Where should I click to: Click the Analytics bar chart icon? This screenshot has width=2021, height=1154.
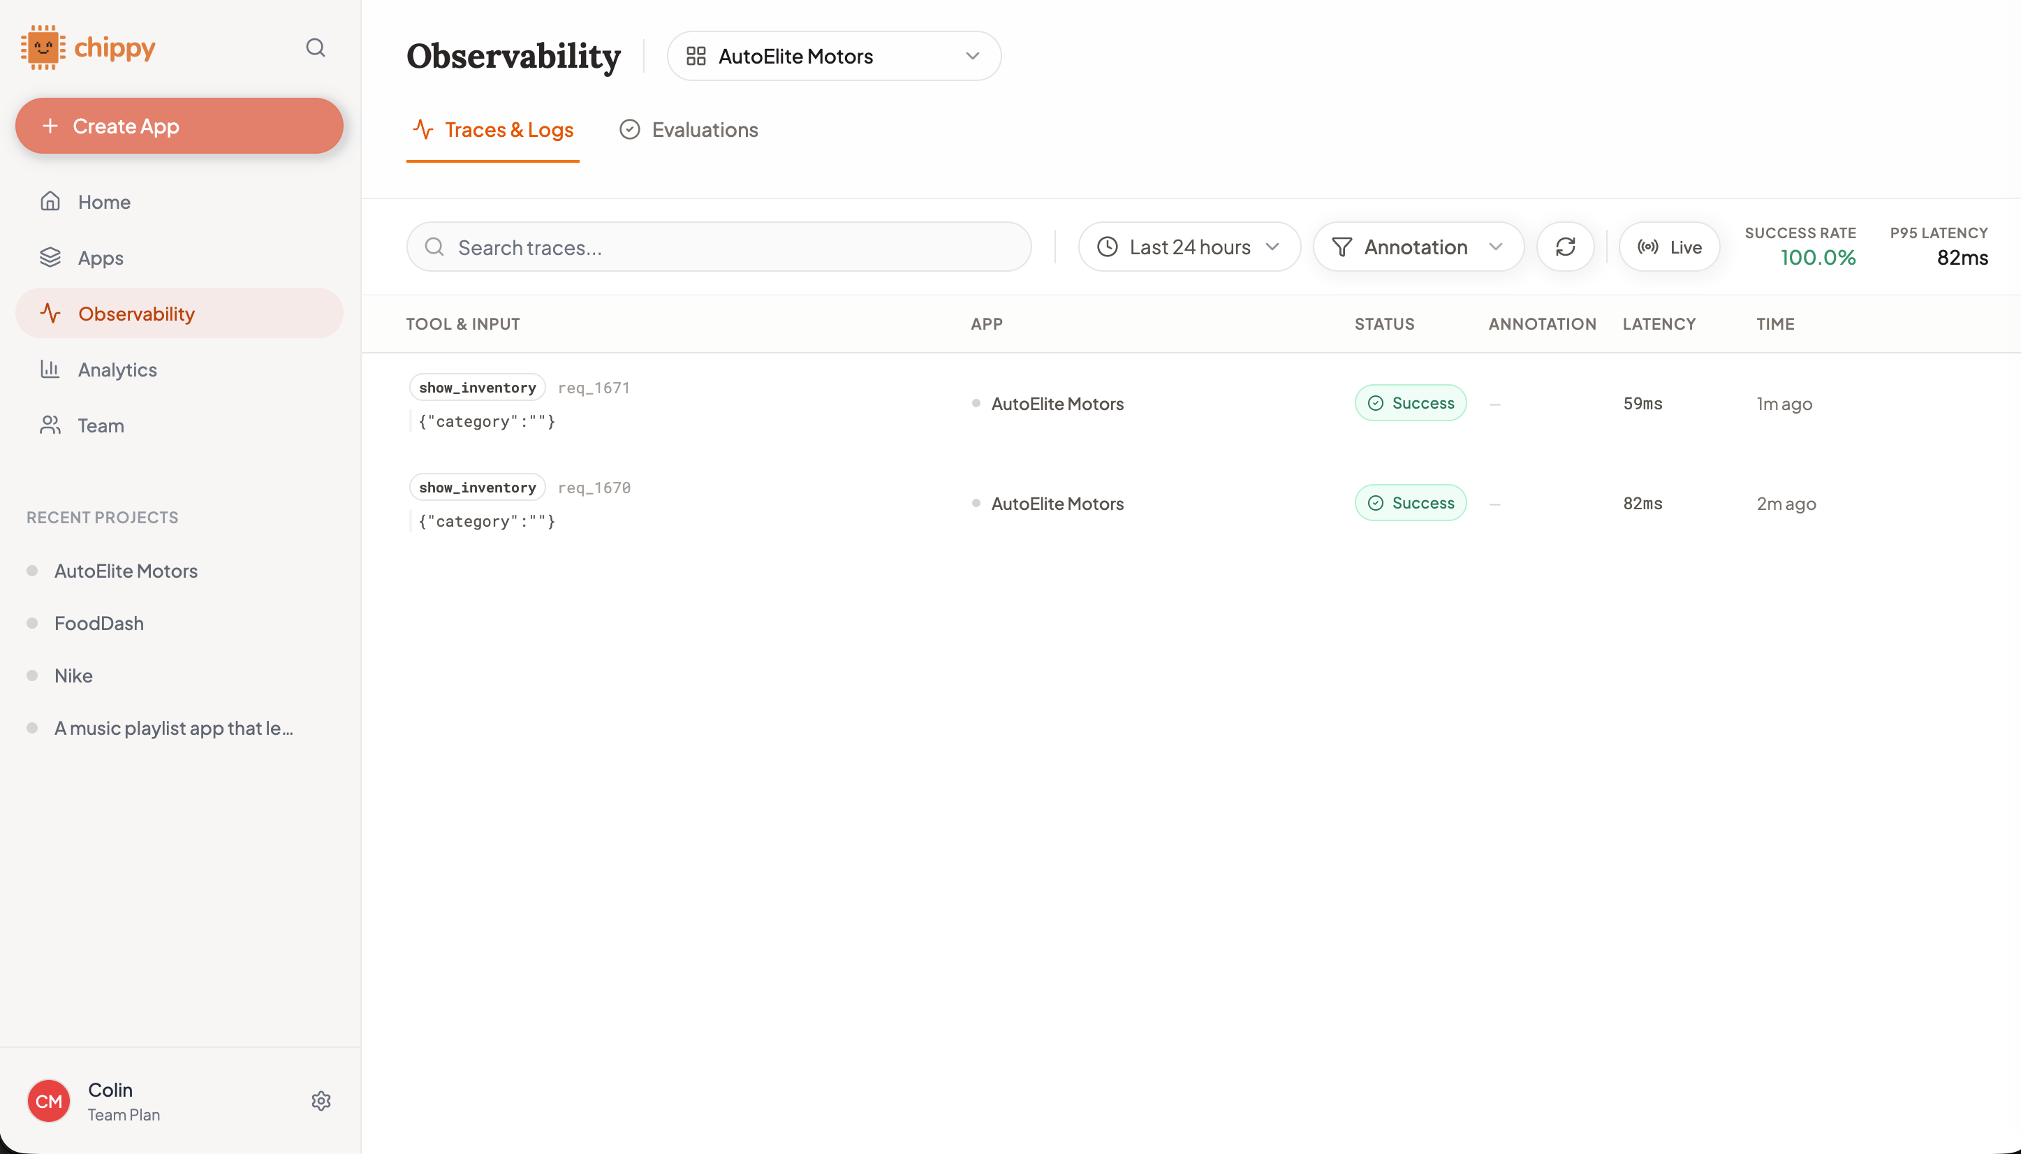[x=50, y=370]
